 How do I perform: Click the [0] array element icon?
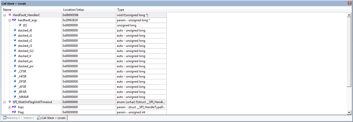20,25
